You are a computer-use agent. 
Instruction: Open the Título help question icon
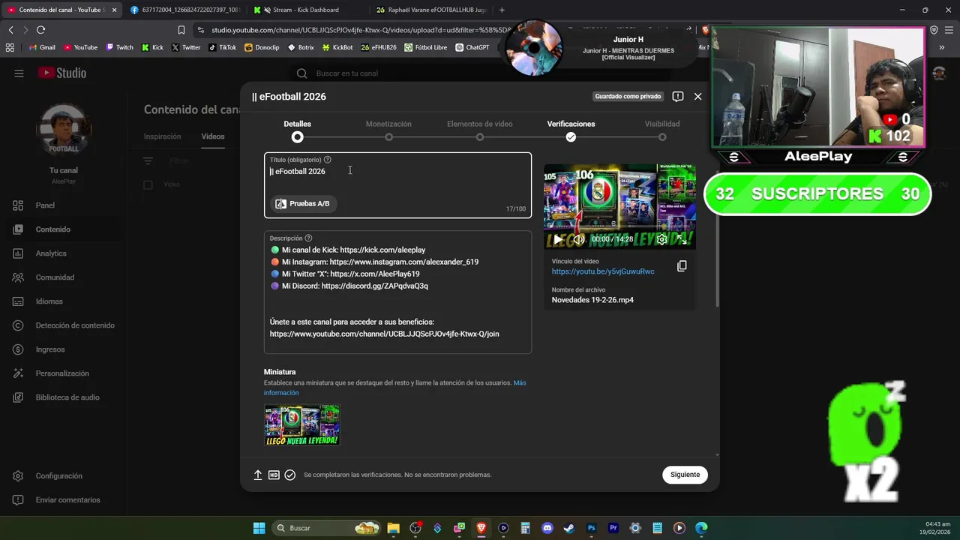[x=328, y=160]
